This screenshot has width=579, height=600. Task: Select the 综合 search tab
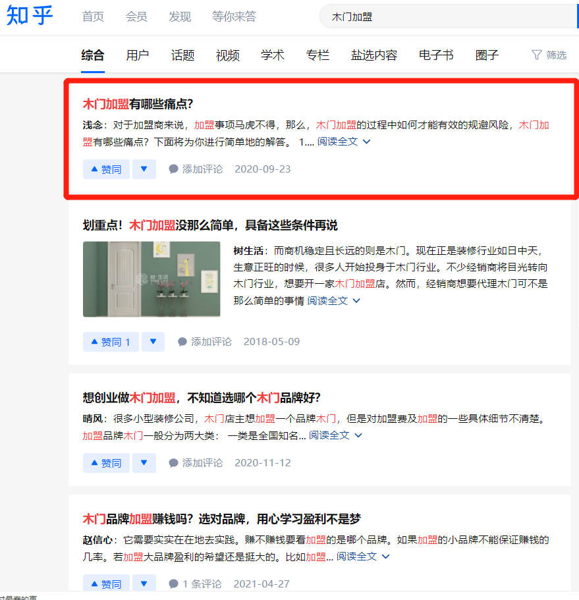click(93, 55)
